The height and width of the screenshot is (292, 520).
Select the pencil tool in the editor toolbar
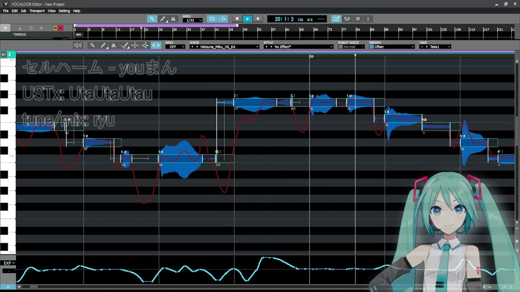103,45
